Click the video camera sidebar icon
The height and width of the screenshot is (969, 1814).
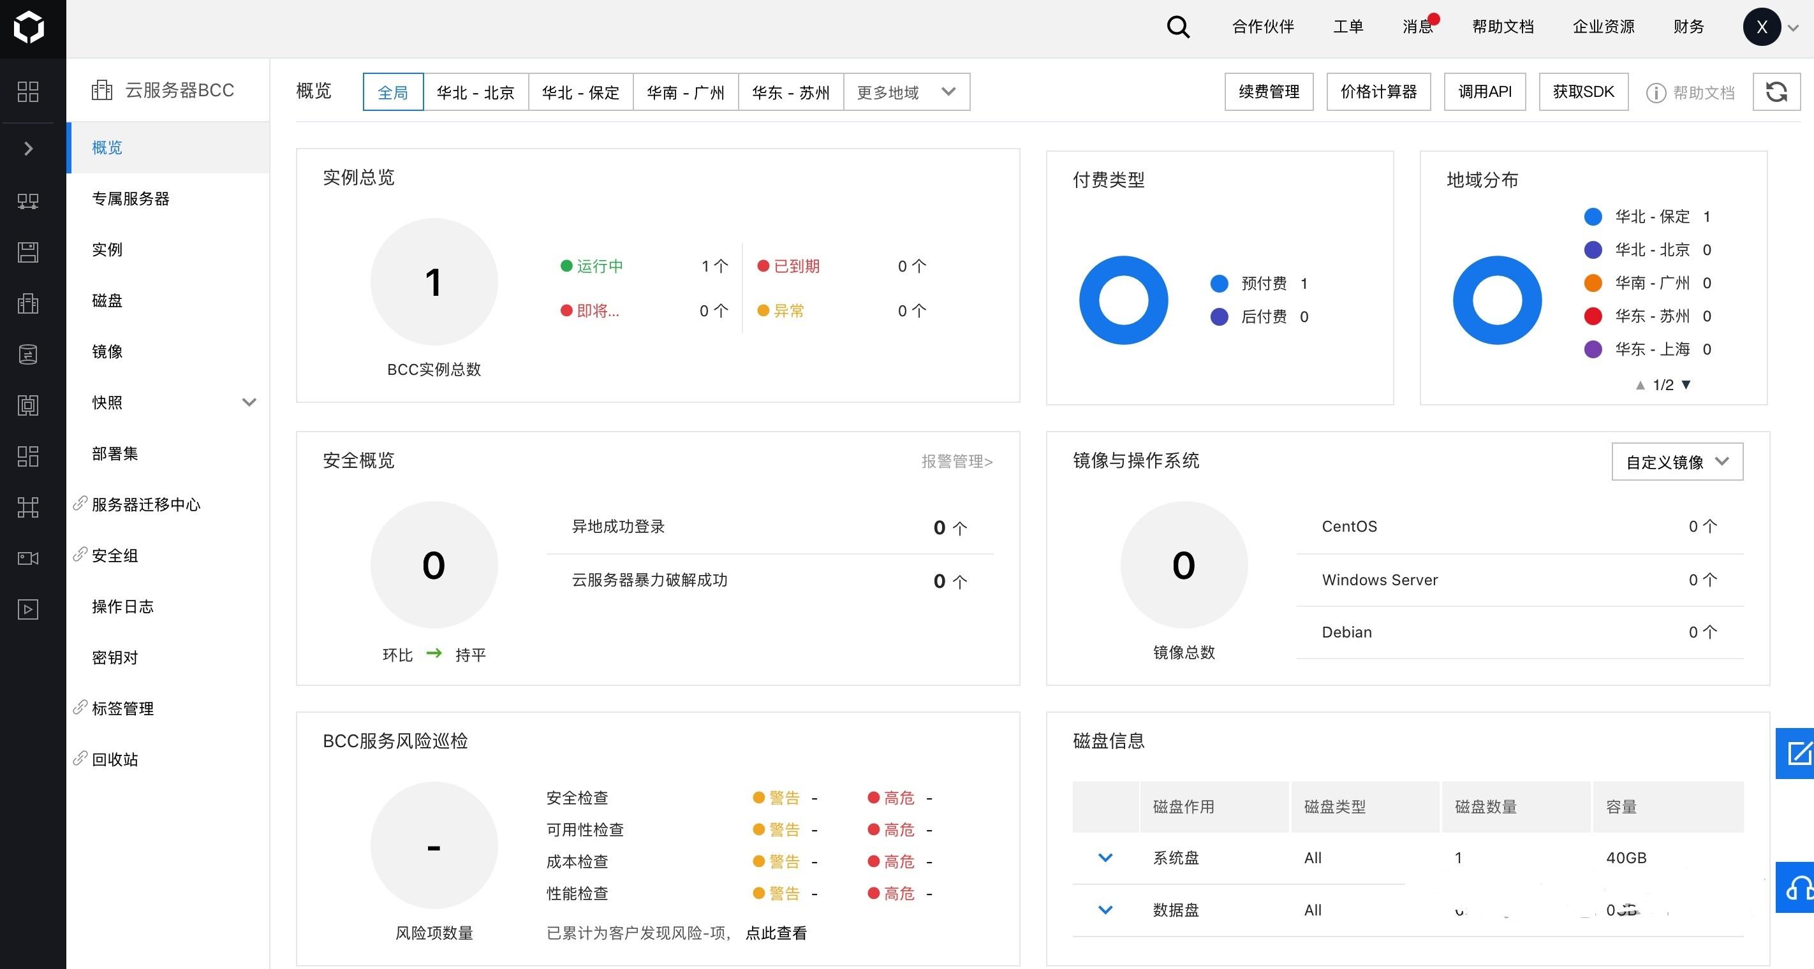pyautogui.click(x=27, y=558)
